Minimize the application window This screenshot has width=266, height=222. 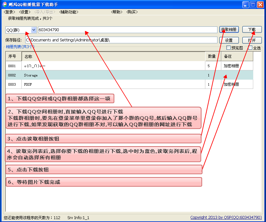coord(246,4)
